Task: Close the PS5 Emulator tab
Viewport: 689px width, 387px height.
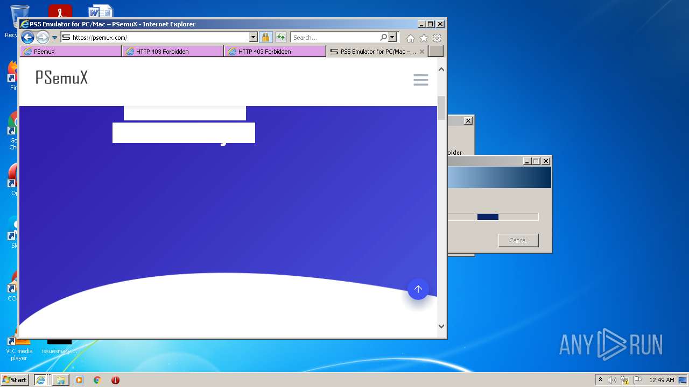Action: pos(422,52)
